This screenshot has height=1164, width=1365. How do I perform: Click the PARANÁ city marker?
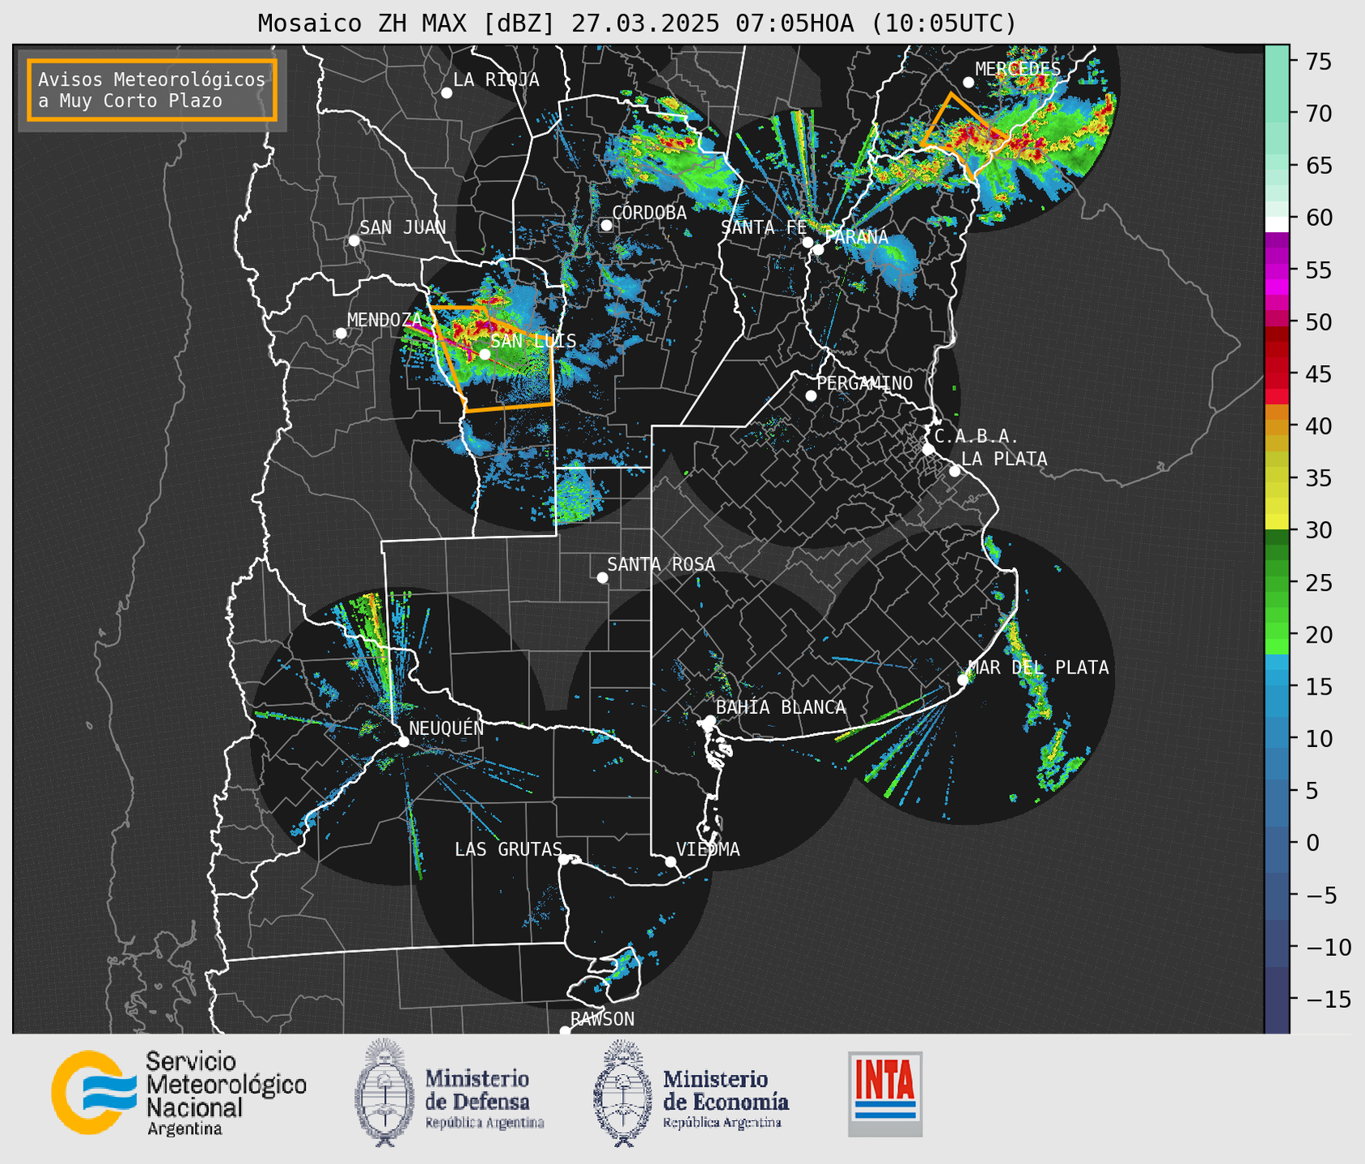click(818, 249)
